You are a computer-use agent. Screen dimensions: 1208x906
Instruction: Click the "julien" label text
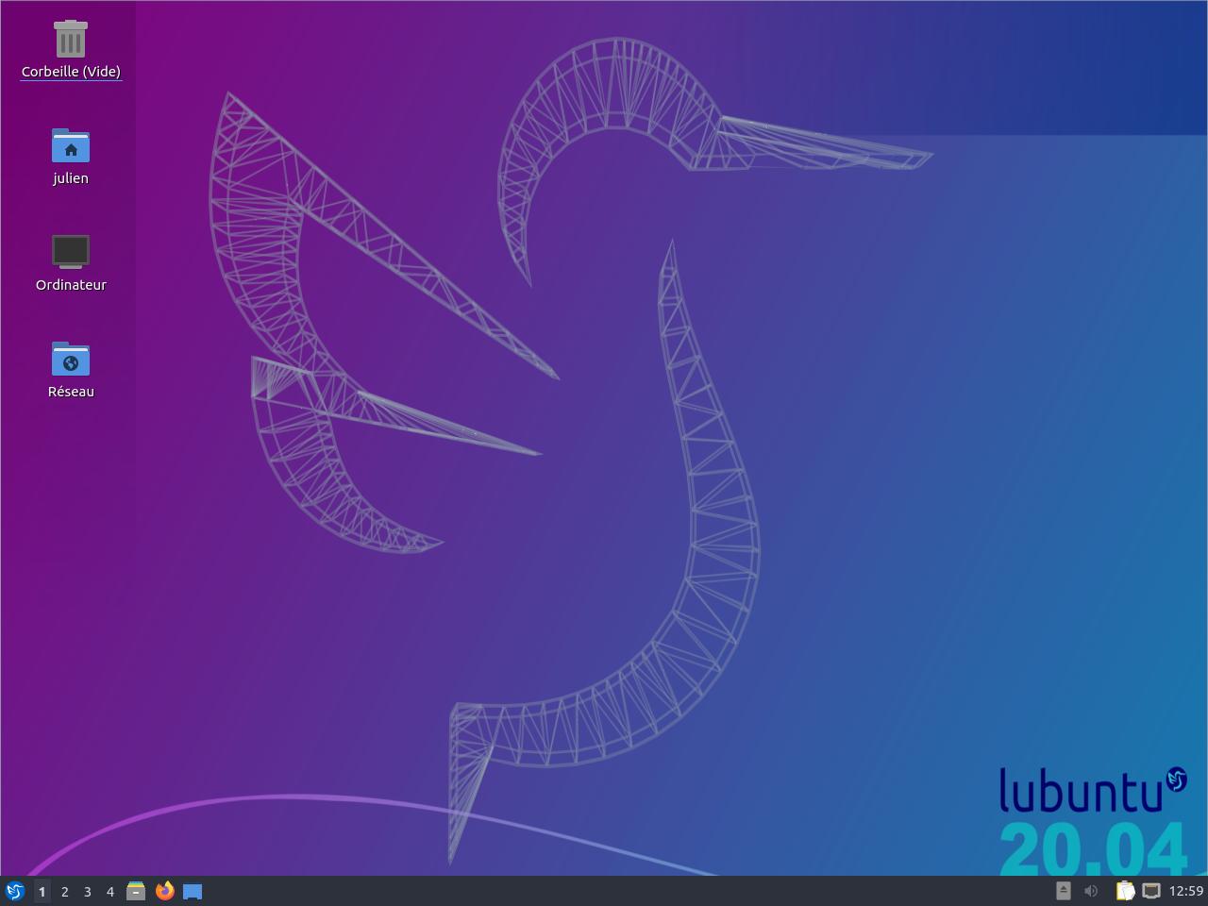point(71,178)
